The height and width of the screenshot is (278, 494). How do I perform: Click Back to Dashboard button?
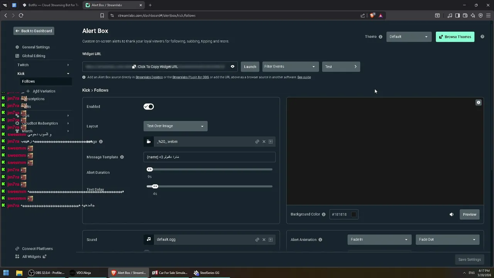(x=34, y=31)
